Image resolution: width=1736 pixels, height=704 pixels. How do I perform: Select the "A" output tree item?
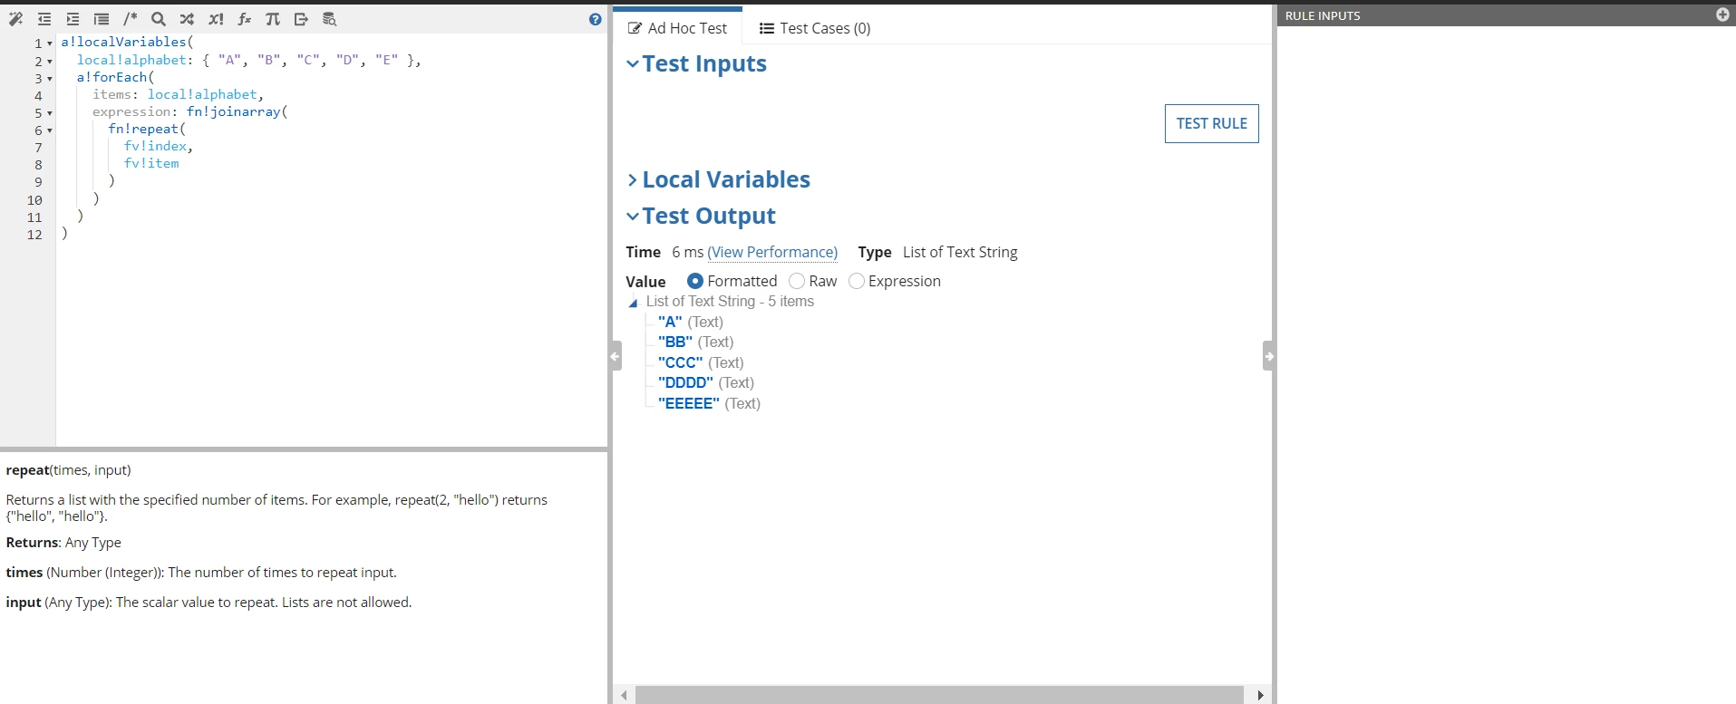pyautogui.click(x=690, y=322)
